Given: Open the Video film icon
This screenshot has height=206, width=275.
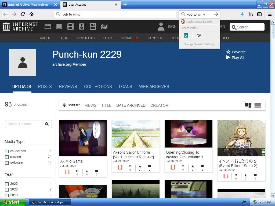Looking at the screenshot, I should point(70,27).
